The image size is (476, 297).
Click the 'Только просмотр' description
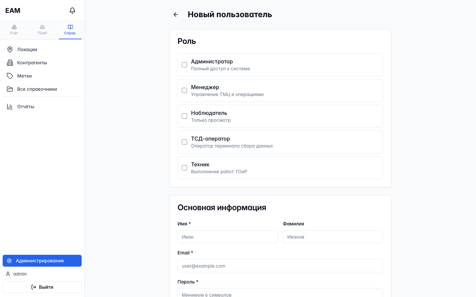[211, 120]
